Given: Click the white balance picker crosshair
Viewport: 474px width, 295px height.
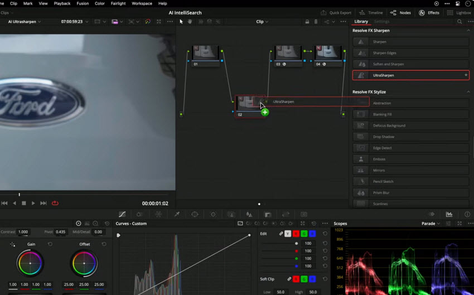Looking at the screenshot, I should click(x=12, y=244).
